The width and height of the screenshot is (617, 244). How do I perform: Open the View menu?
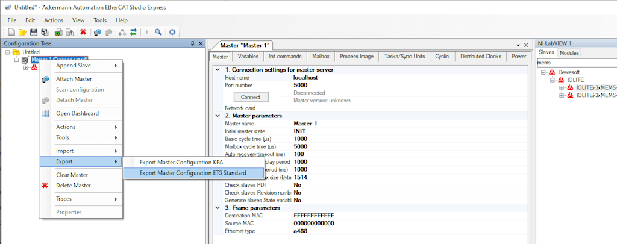coord(78,20)
